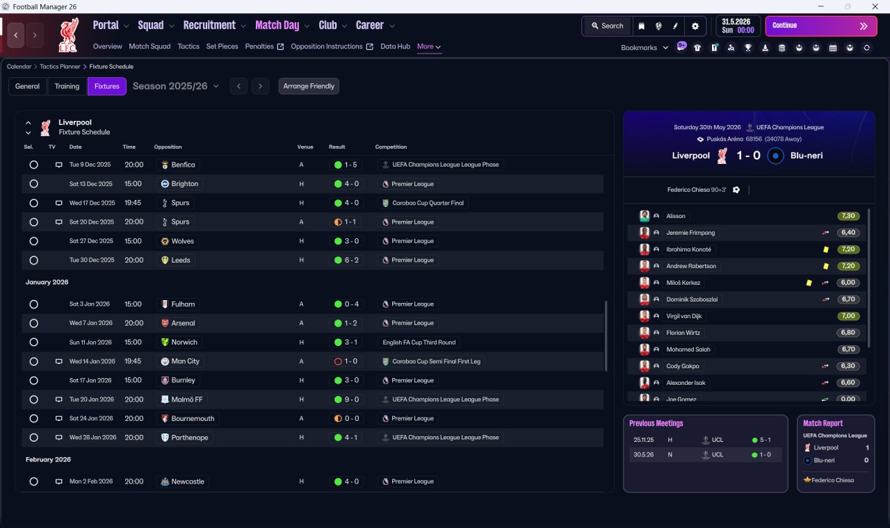
Task: Click the shirt bookmark shortcut icon
Action: 697,48
